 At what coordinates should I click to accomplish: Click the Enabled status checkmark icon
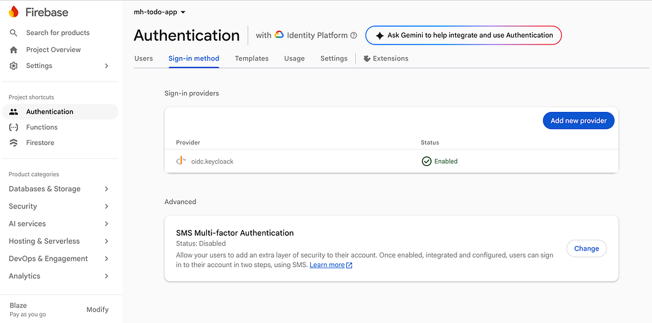(426, 161)
